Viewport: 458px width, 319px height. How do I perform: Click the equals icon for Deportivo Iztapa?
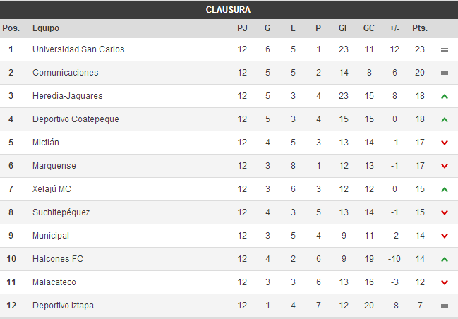445,306
